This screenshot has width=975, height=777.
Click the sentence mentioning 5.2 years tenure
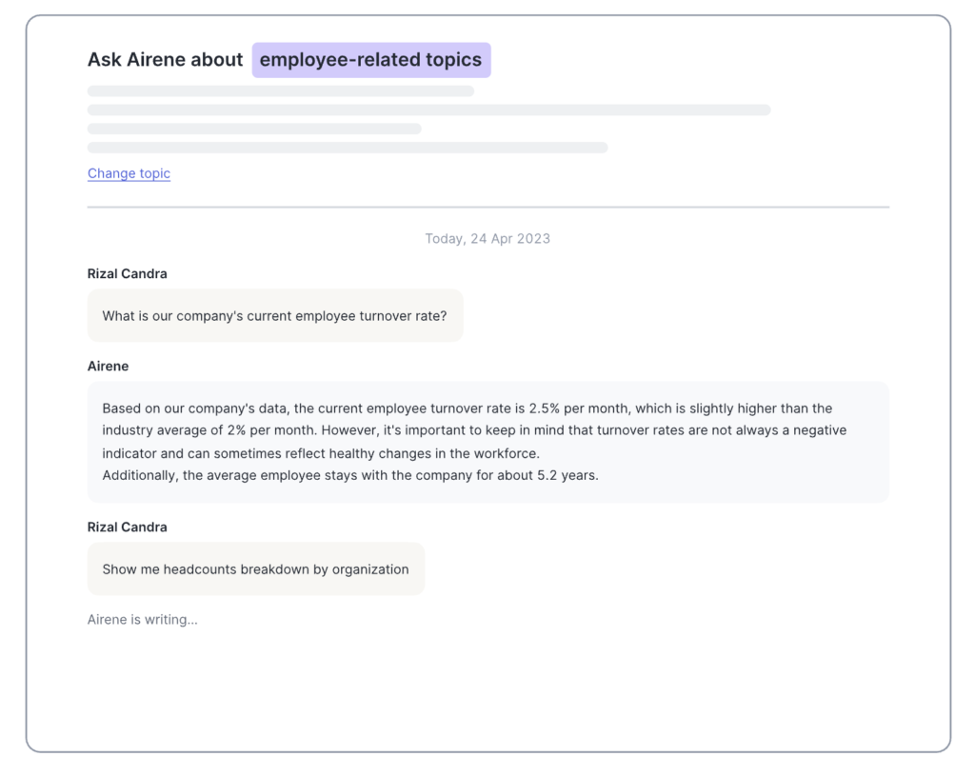tap(350, 475)
